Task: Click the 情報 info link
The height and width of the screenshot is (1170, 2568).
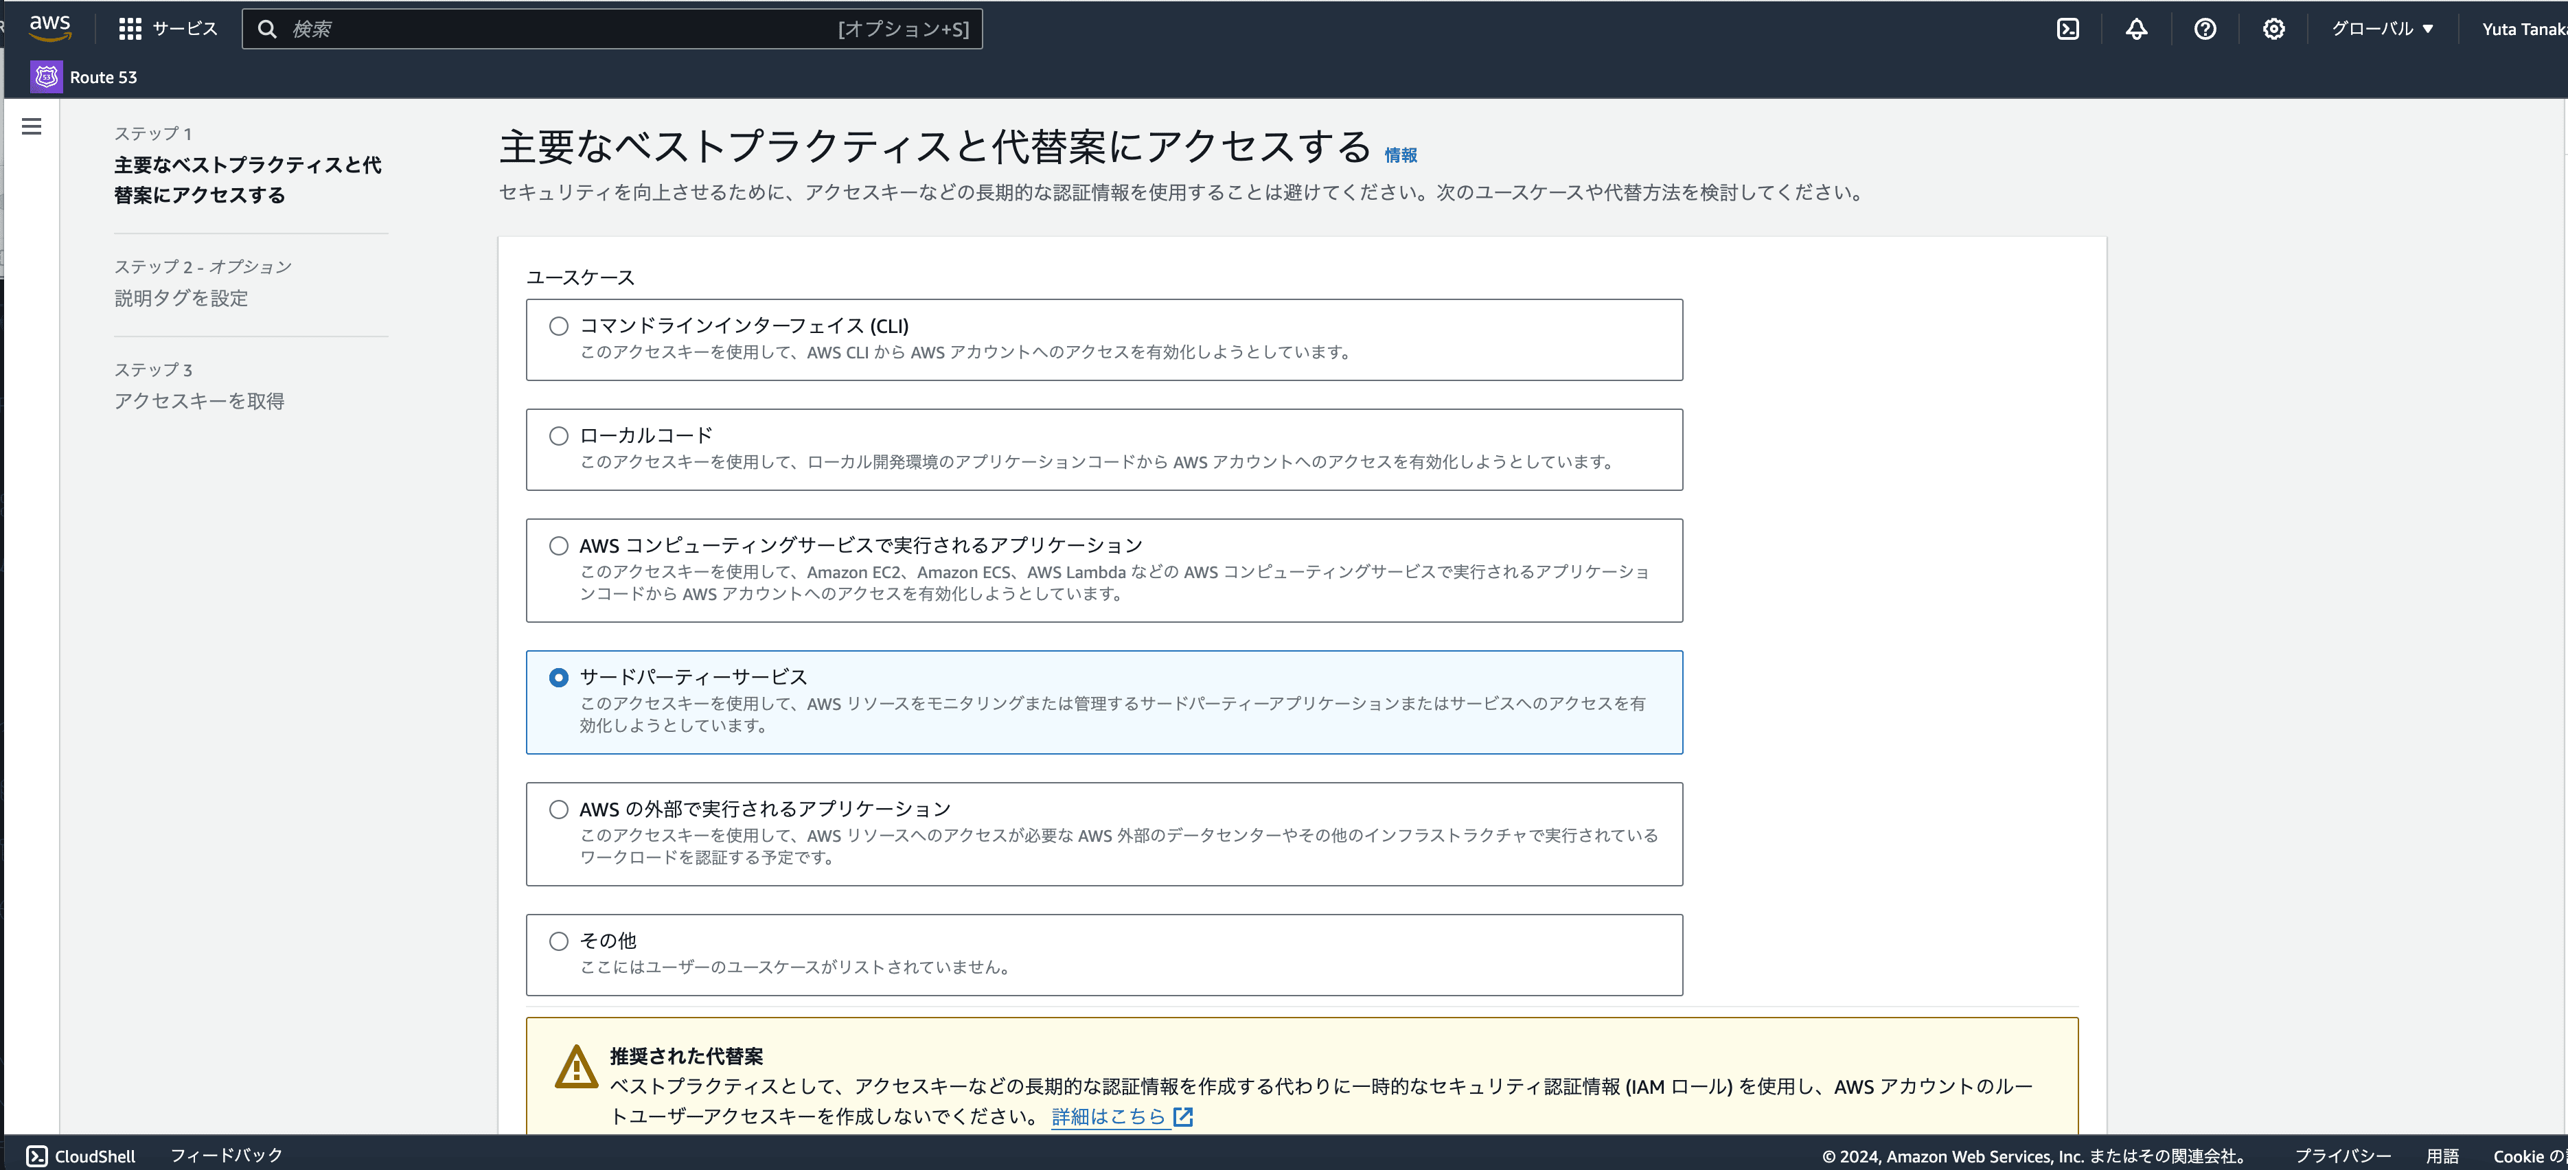Action: tap(1401, 154)
